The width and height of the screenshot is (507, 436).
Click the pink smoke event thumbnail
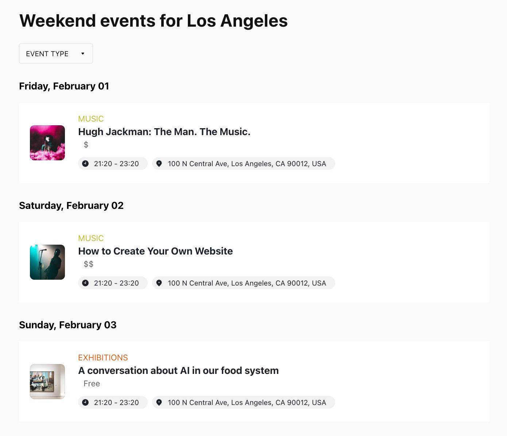47,142
